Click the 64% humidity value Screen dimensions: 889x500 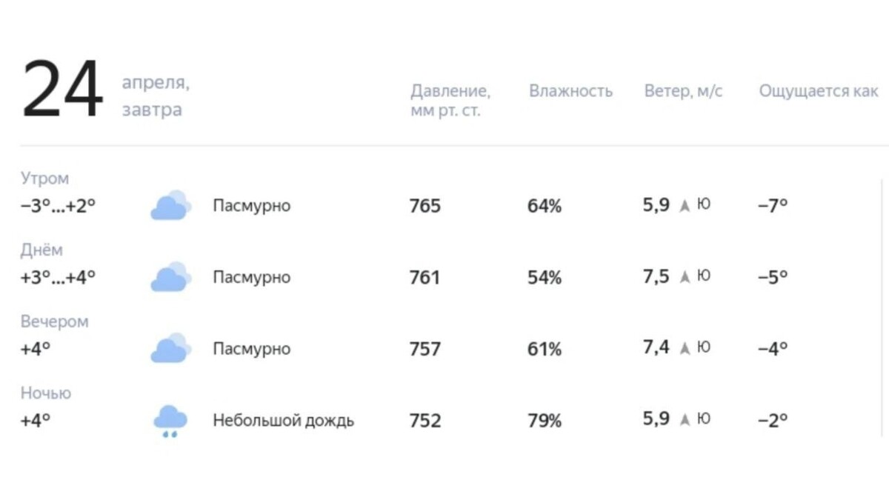pos(544,205)
